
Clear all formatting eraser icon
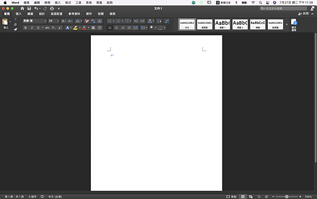point(87,21)
